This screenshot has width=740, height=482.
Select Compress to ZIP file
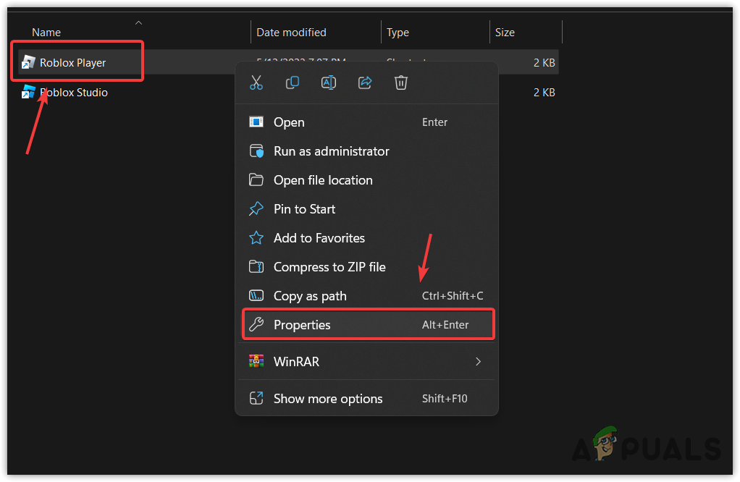coord(366,267)
